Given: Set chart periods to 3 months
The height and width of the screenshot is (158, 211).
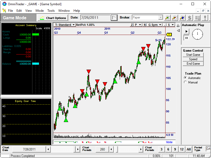Looking at the screenshot, I should [161, 149].
